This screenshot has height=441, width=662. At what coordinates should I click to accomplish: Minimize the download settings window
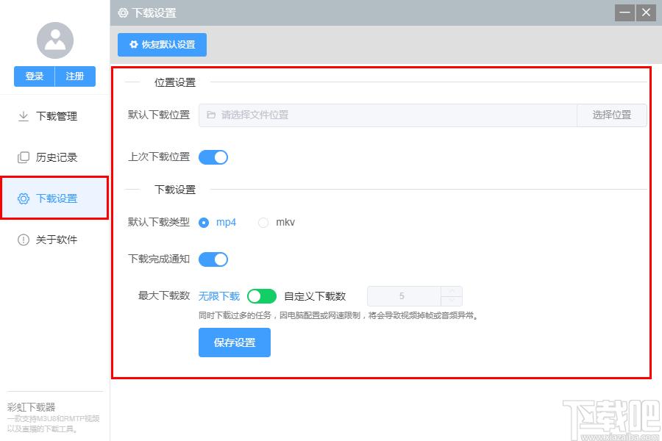coord(624,12)
